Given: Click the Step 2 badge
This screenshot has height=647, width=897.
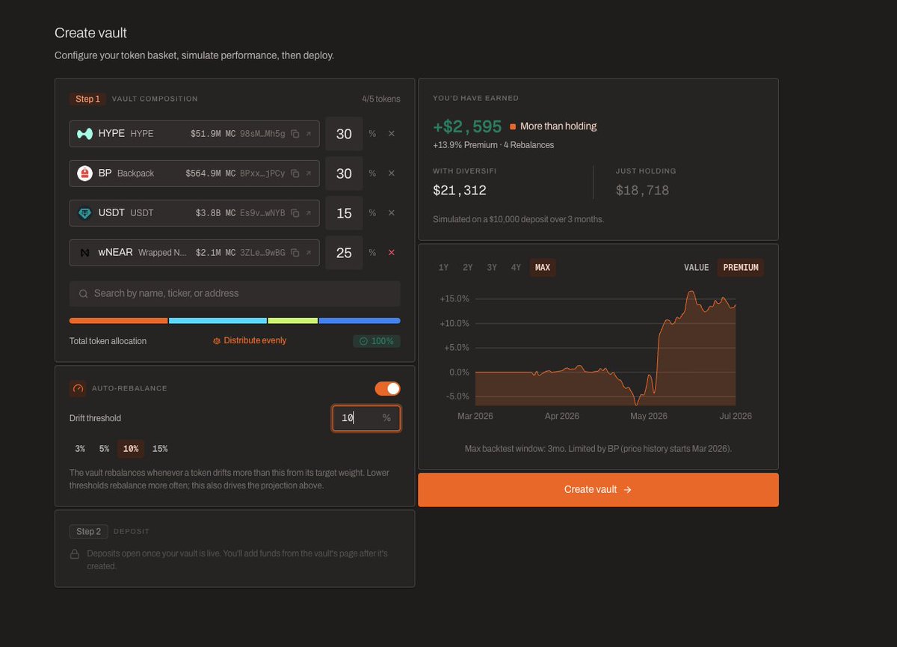Looking at the screenshot, I should click(88, 531).
